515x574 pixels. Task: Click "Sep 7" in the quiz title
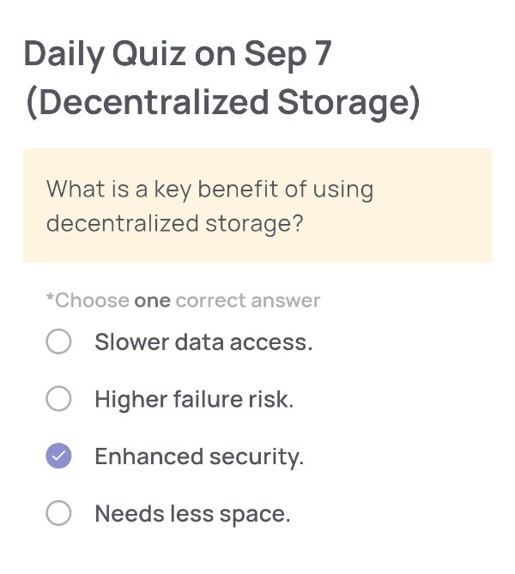pyautogui.click(x=288, y=54)
